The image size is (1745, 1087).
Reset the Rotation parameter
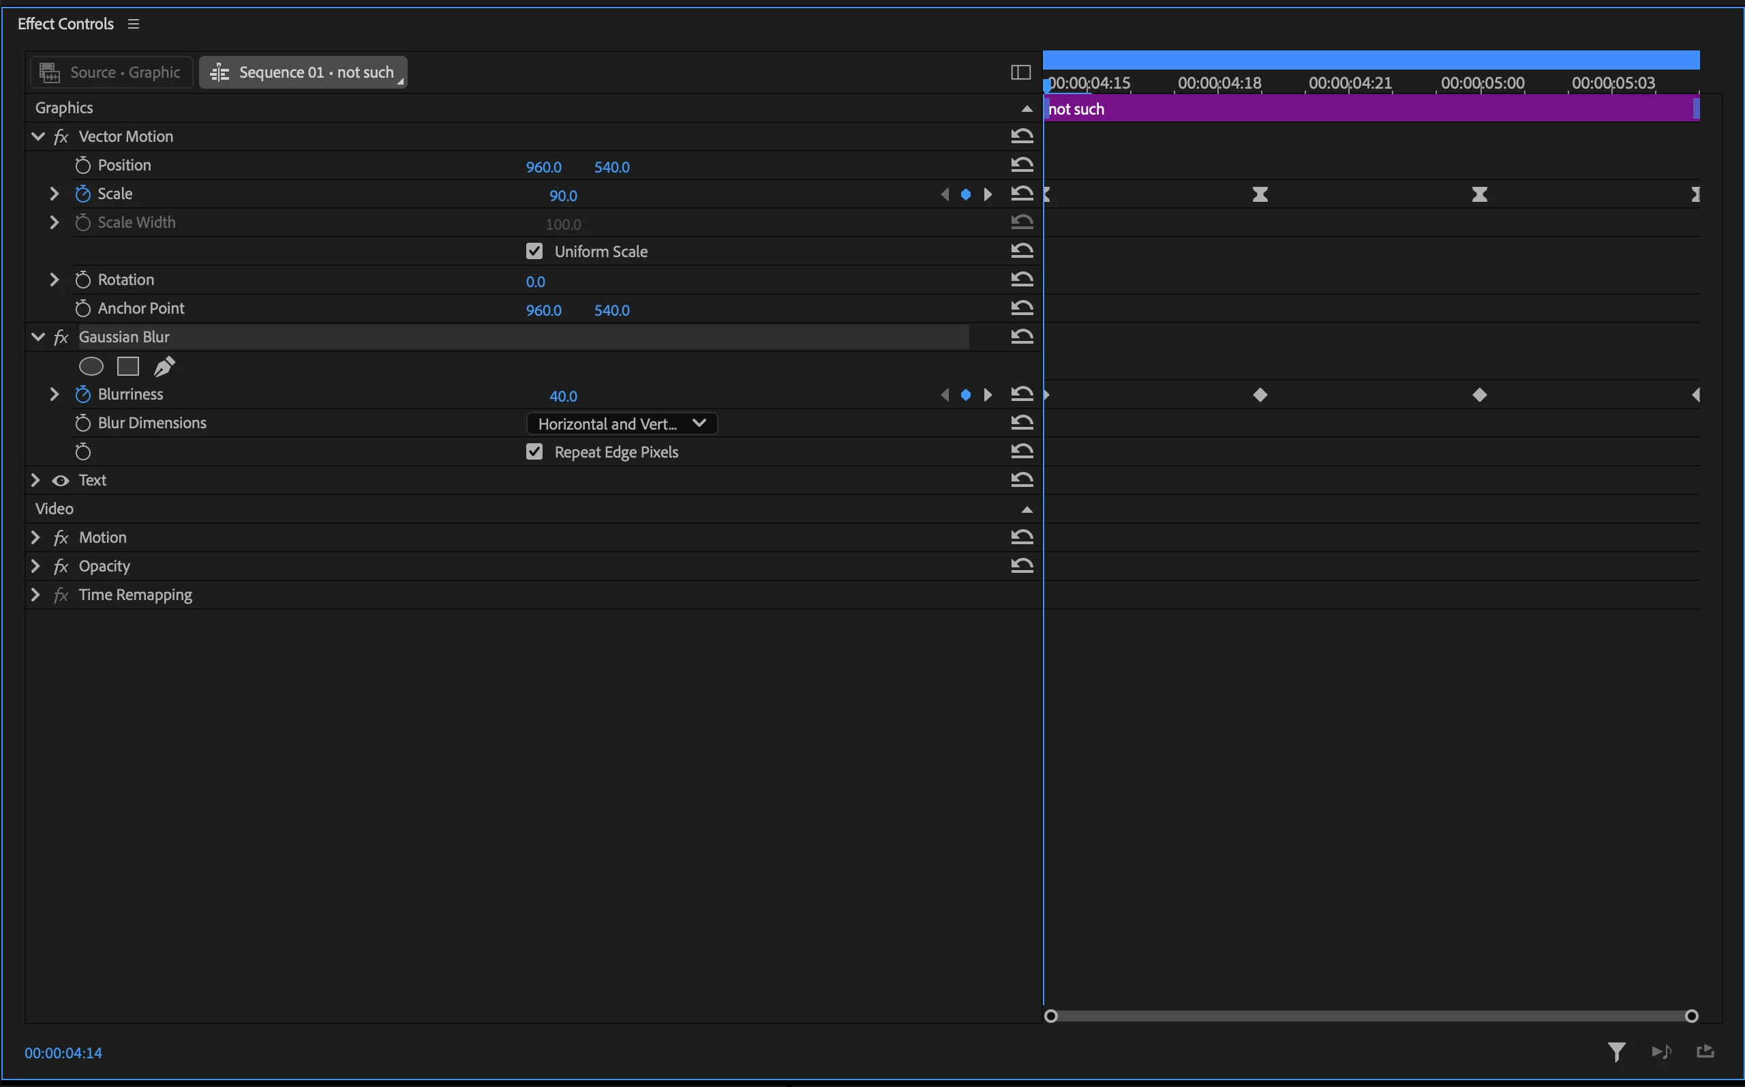click(x=1022, y=279)
